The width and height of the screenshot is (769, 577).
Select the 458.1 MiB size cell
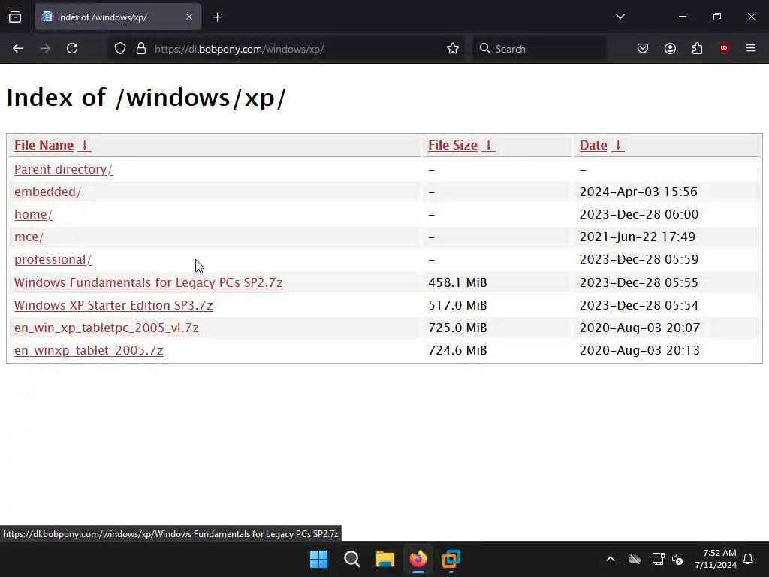pos(457,282)
